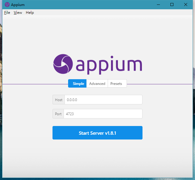Viewport: 195px width, 180px height.
Task: Minimize the Appium window
Action: 158,4
